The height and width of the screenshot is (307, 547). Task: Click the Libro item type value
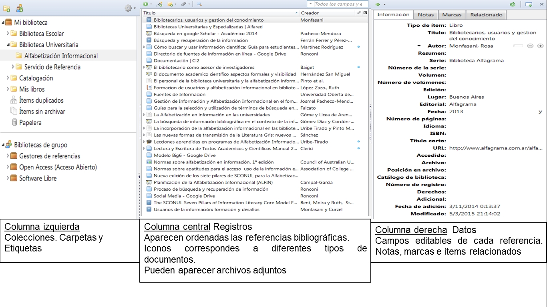456,25
